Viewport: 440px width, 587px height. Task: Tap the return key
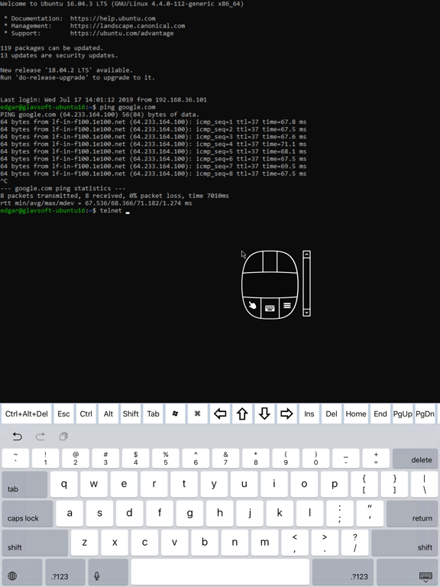click(412, 514)
